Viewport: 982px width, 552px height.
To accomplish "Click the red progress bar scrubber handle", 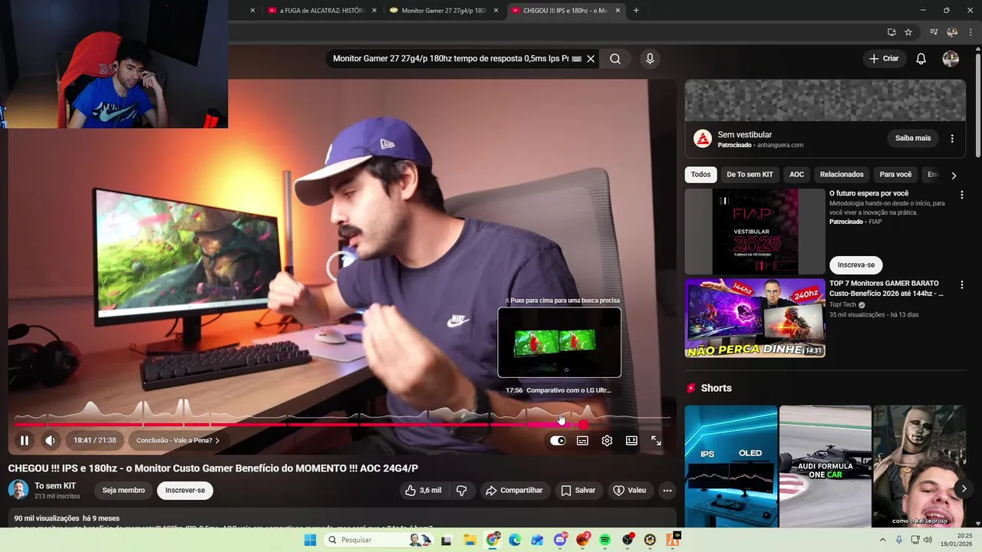I will click(583, 424).
